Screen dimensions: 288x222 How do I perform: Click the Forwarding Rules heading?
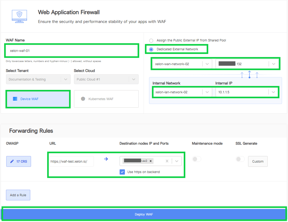tap(31, 131)
